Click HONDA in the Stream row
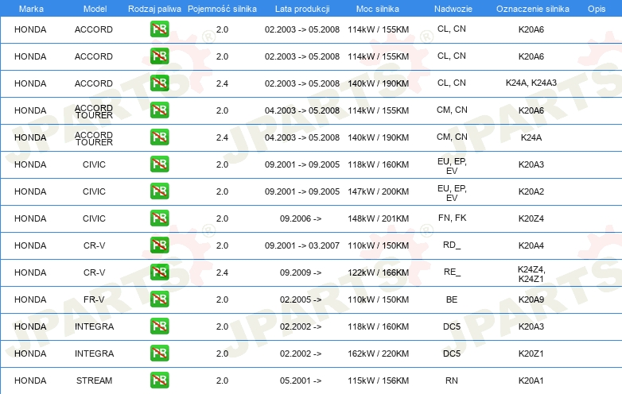Image resolution: width=622 pixels, height=394 pixels. pos(30,380)
